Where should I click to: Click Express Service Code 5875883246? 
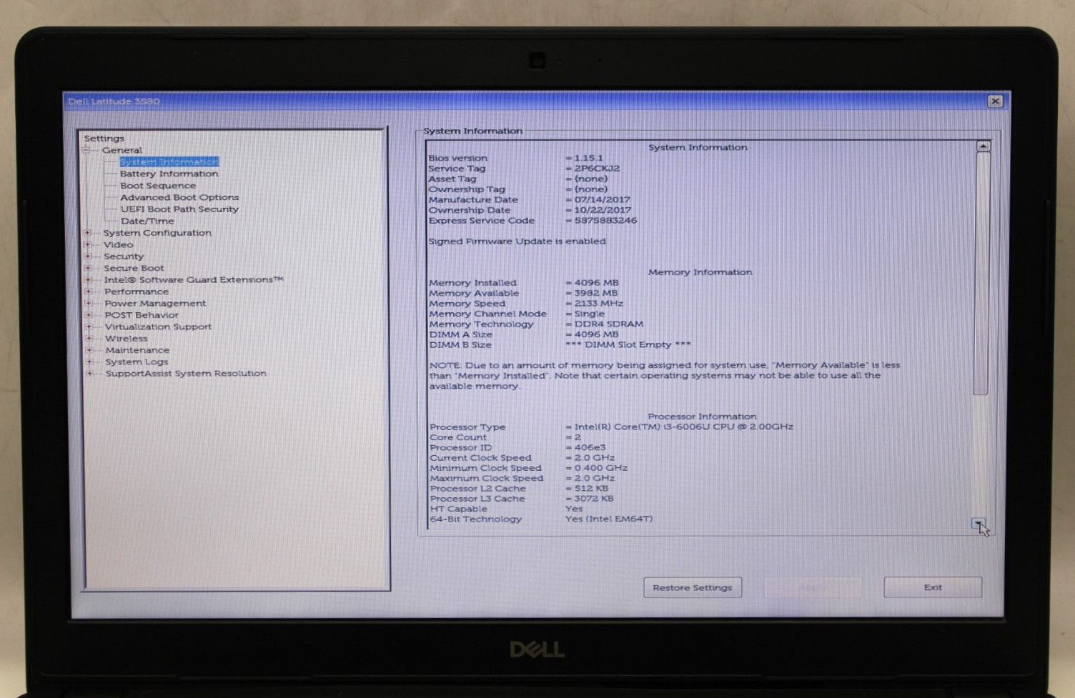[x=605, y=221]
